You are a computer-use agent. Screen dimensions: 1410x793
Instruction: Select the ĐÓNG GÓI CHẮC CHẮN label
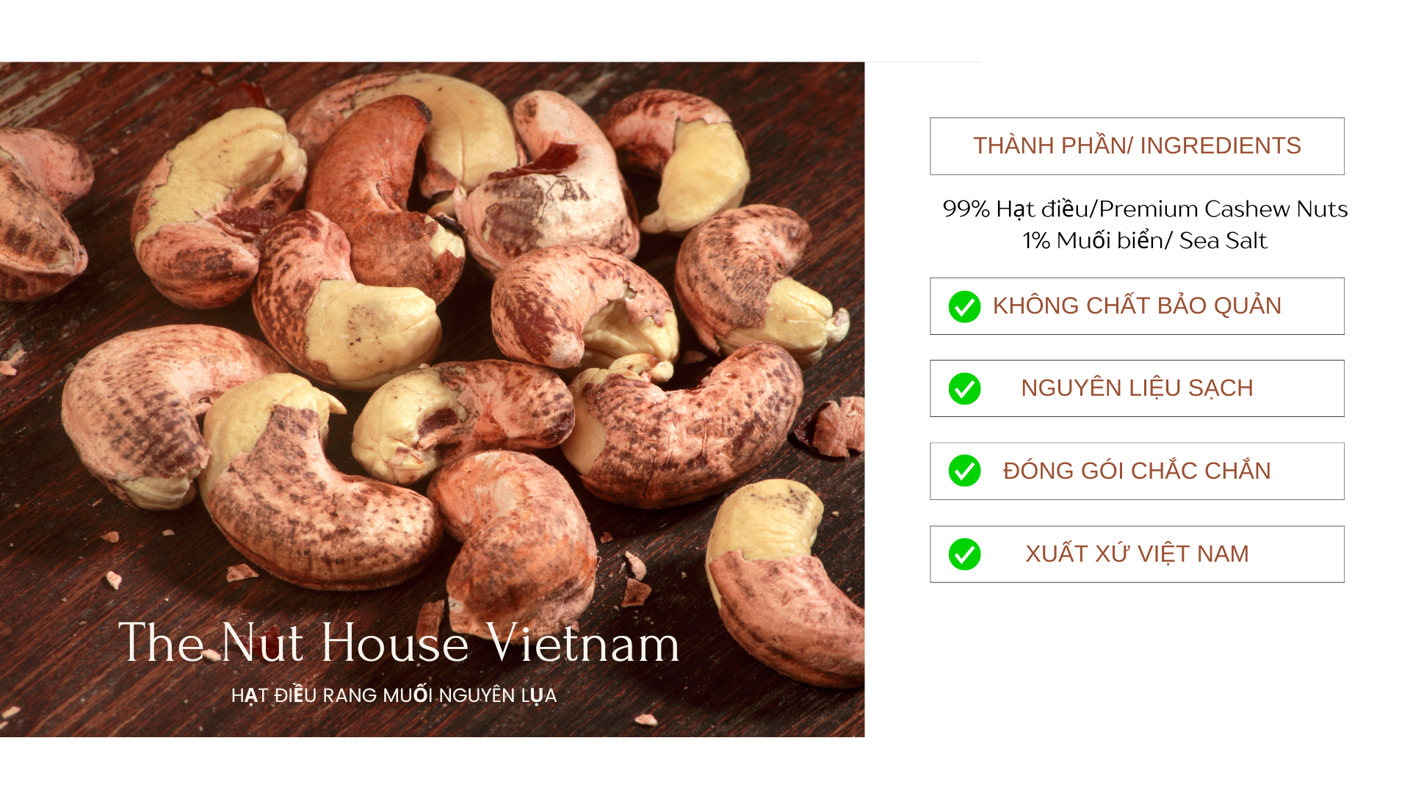1137,471
